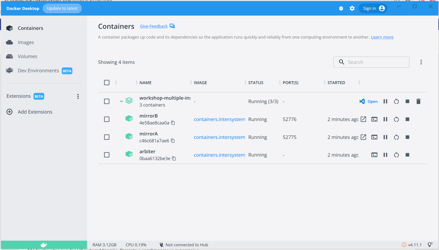This screenshot has height=250, width=439.
Task: Open the Give Feedback link
Action: click(154, 26)
